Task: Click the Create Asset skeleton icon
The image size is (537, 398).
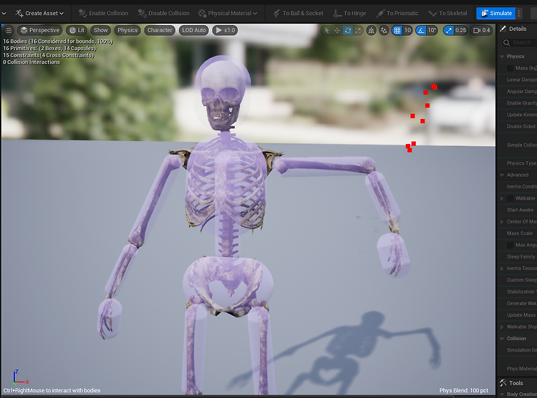Action: point(19,14)
